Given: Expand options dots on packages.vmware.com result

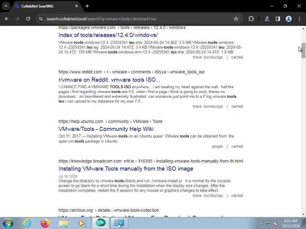Looking at the screenshot, I should point(227,58).
